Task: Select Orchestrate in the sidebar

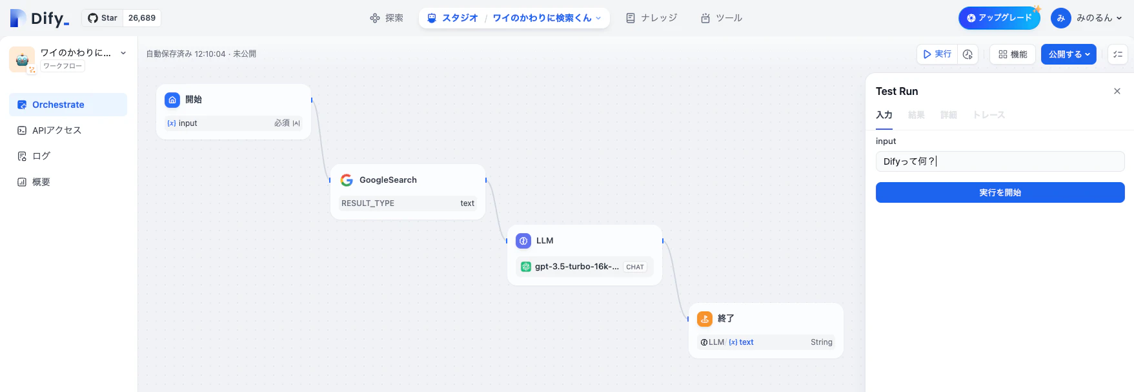Action: [x=68, y=105]
